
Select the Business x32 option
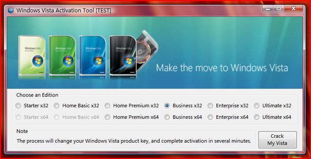(183, 106)
